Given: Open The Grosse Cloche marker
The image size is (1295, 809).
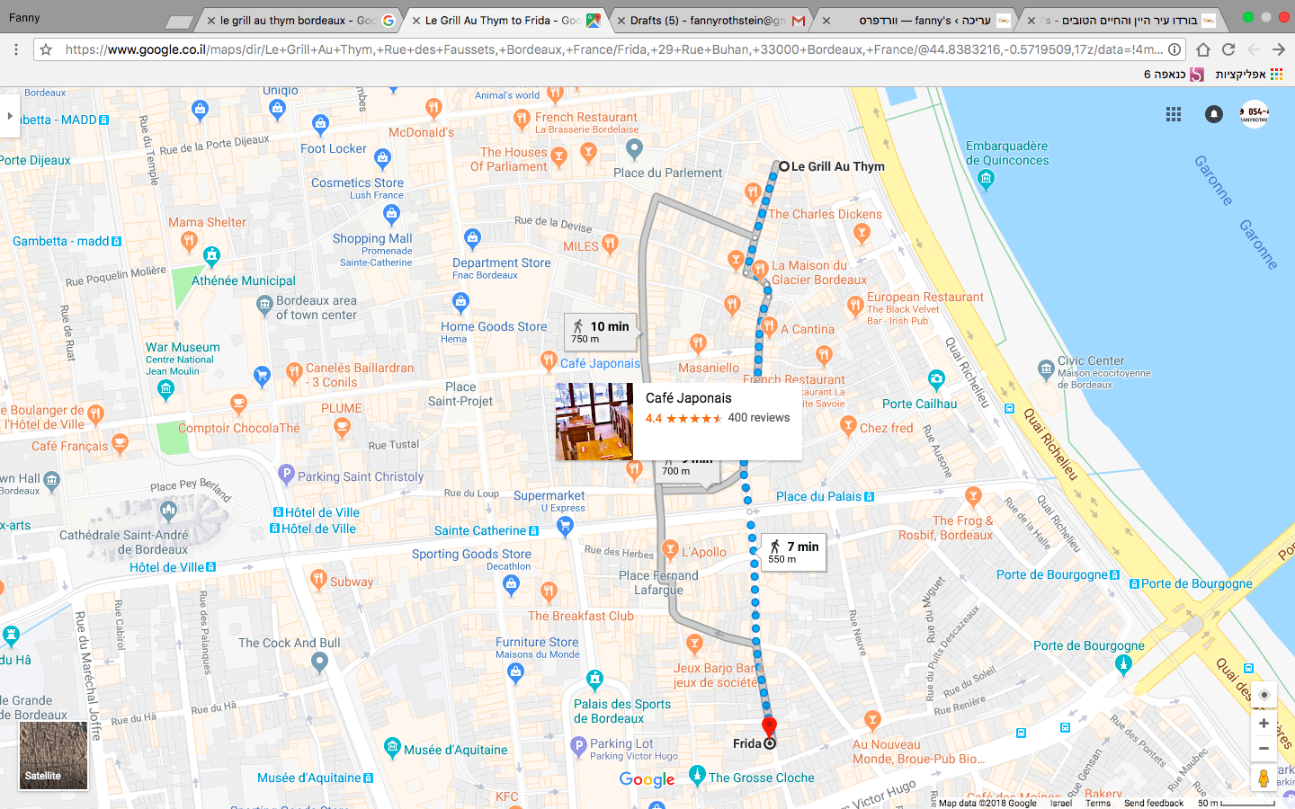Looking at the screenshot, I should 697,774.
